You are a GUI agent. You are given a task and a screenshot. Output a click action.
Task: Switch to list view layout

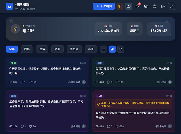click(103, 49)
